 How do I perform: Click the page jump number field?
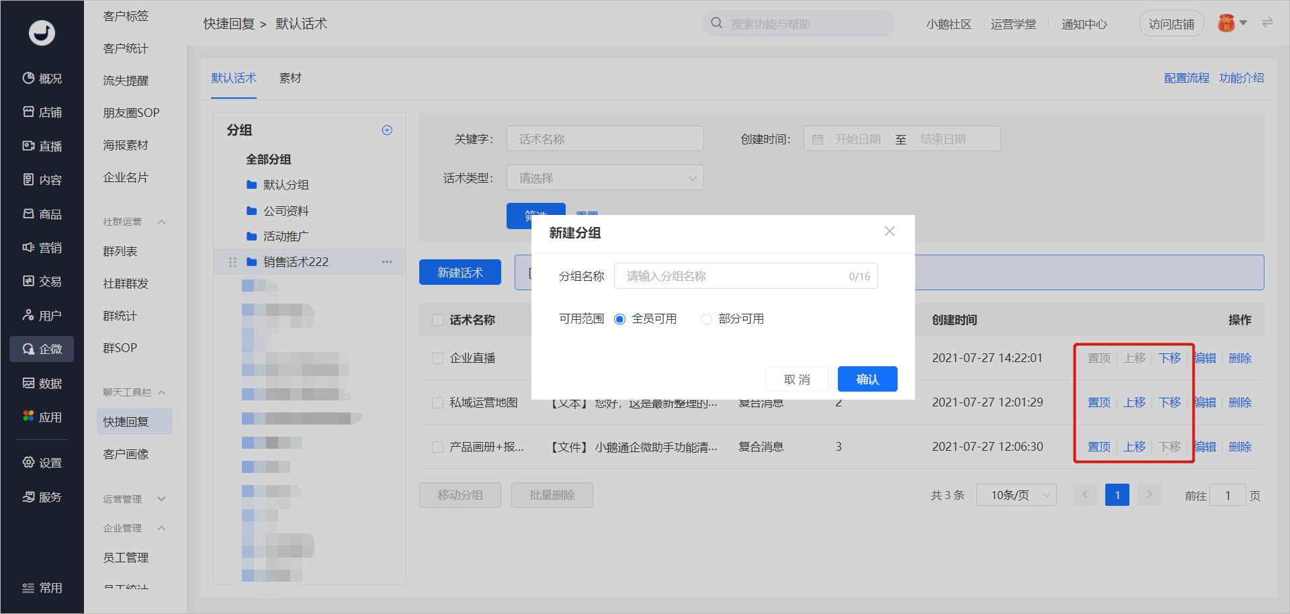[x=1228, y=495]
